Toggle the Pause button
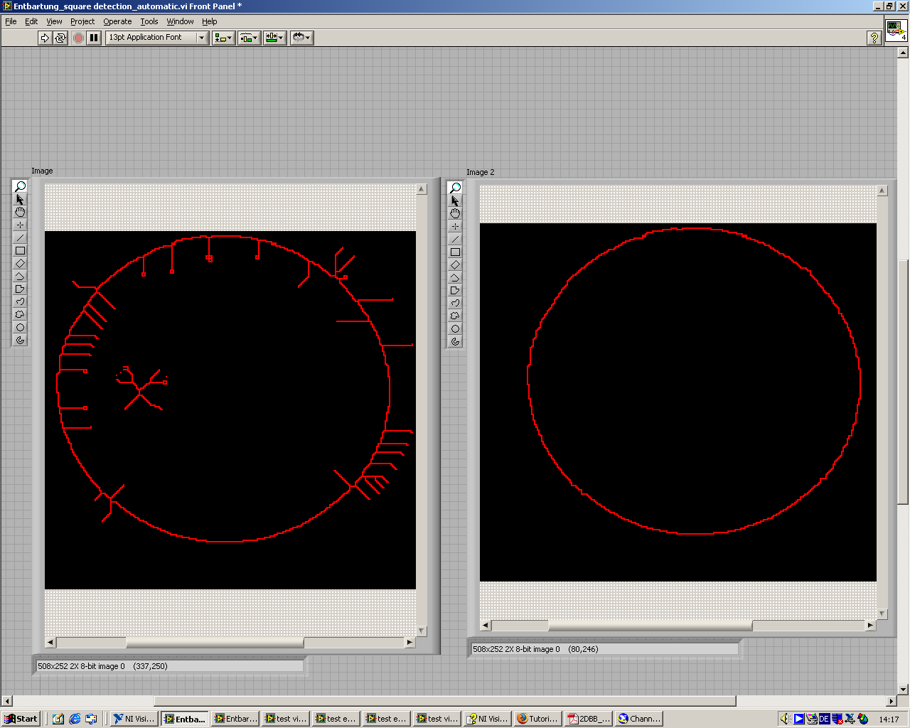910x728 pixels. click(94, 38)
